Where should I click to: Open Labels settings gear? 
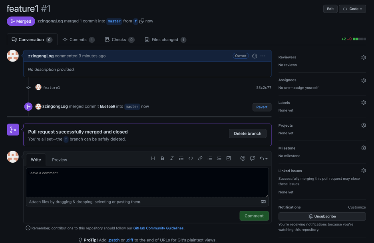click(364, 103)
